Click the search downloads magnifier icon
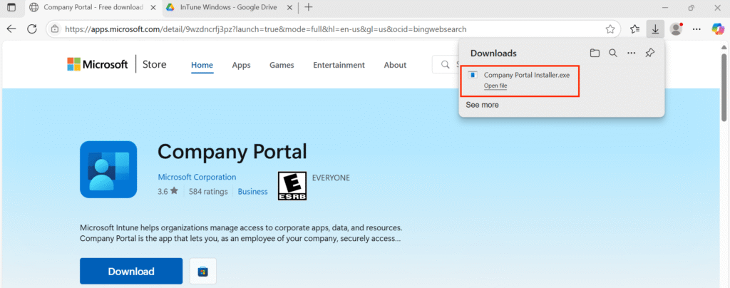730x288 pixels. click(612, 53)
